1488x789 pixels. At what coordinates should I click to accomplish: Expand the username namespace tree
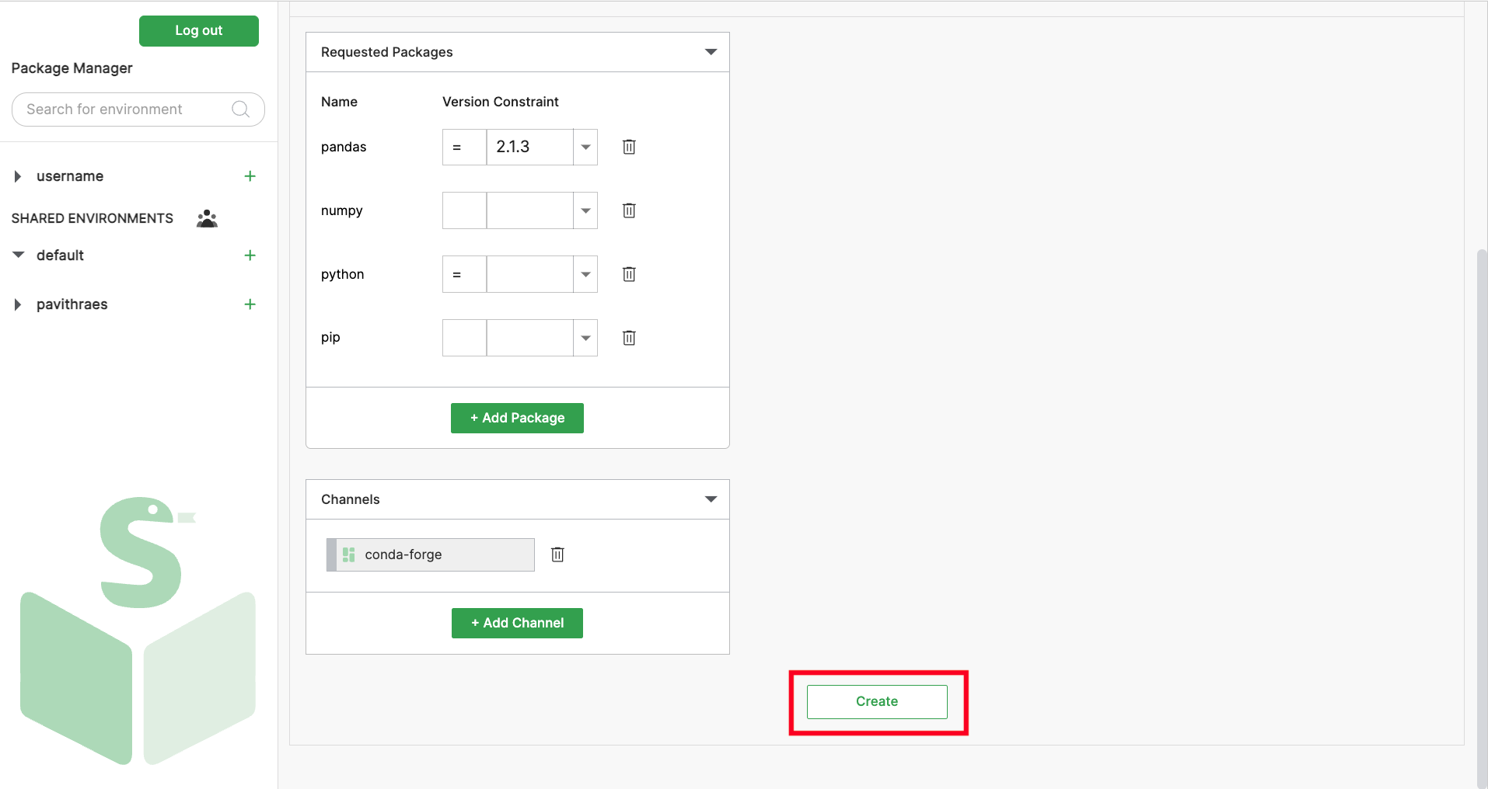tap(18, 176)
